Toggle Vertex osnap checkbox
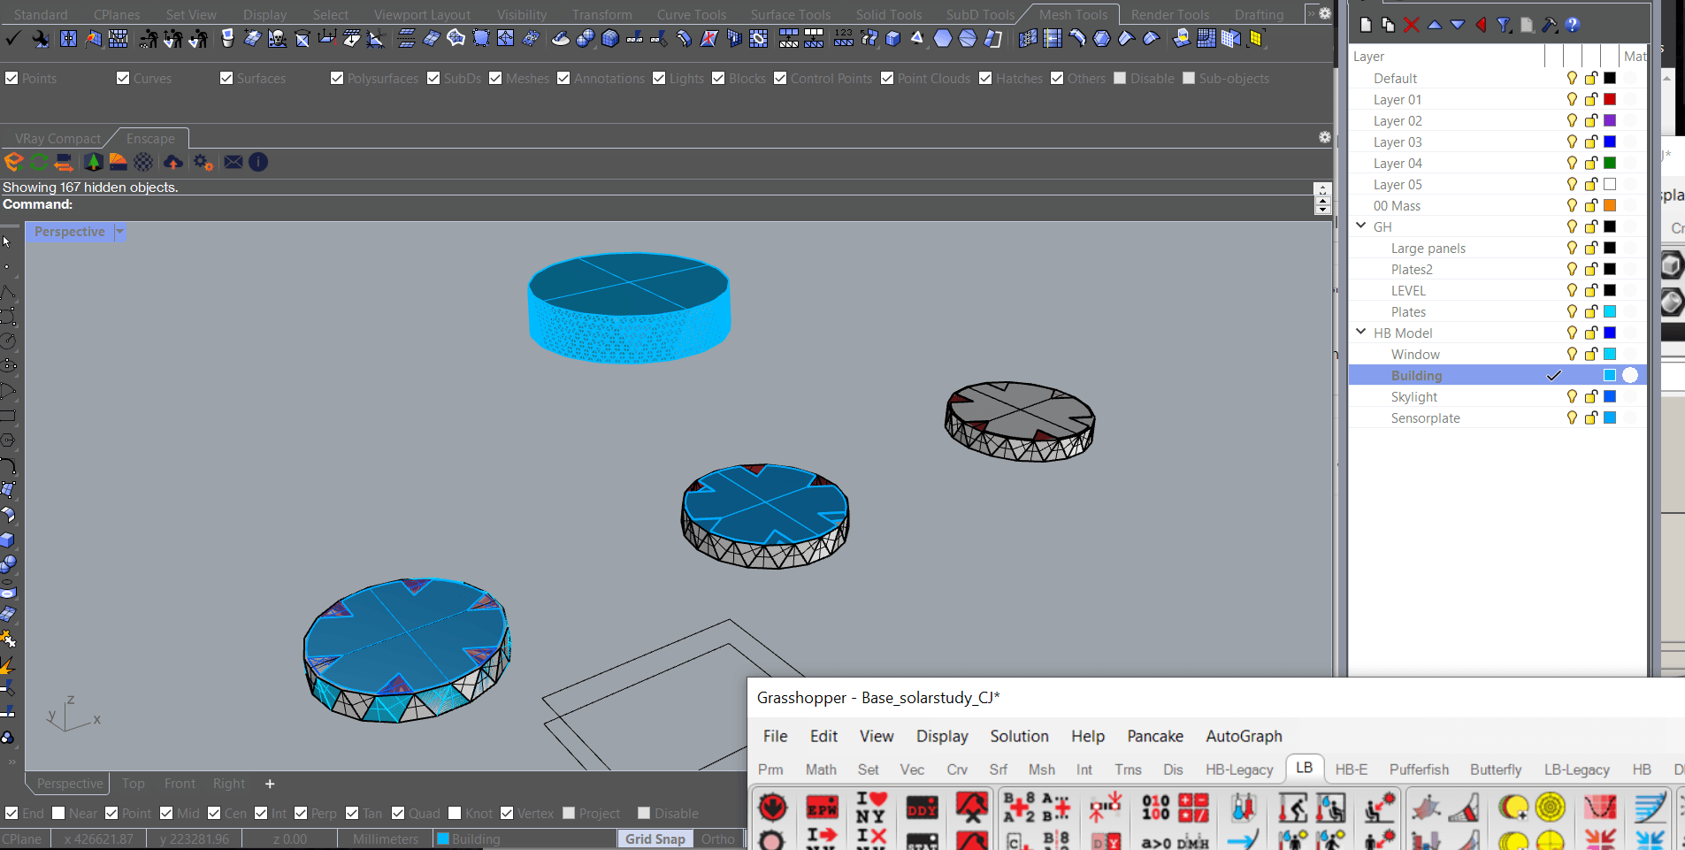Screen dimensions: 1685x850 click(x=507, y=813)
